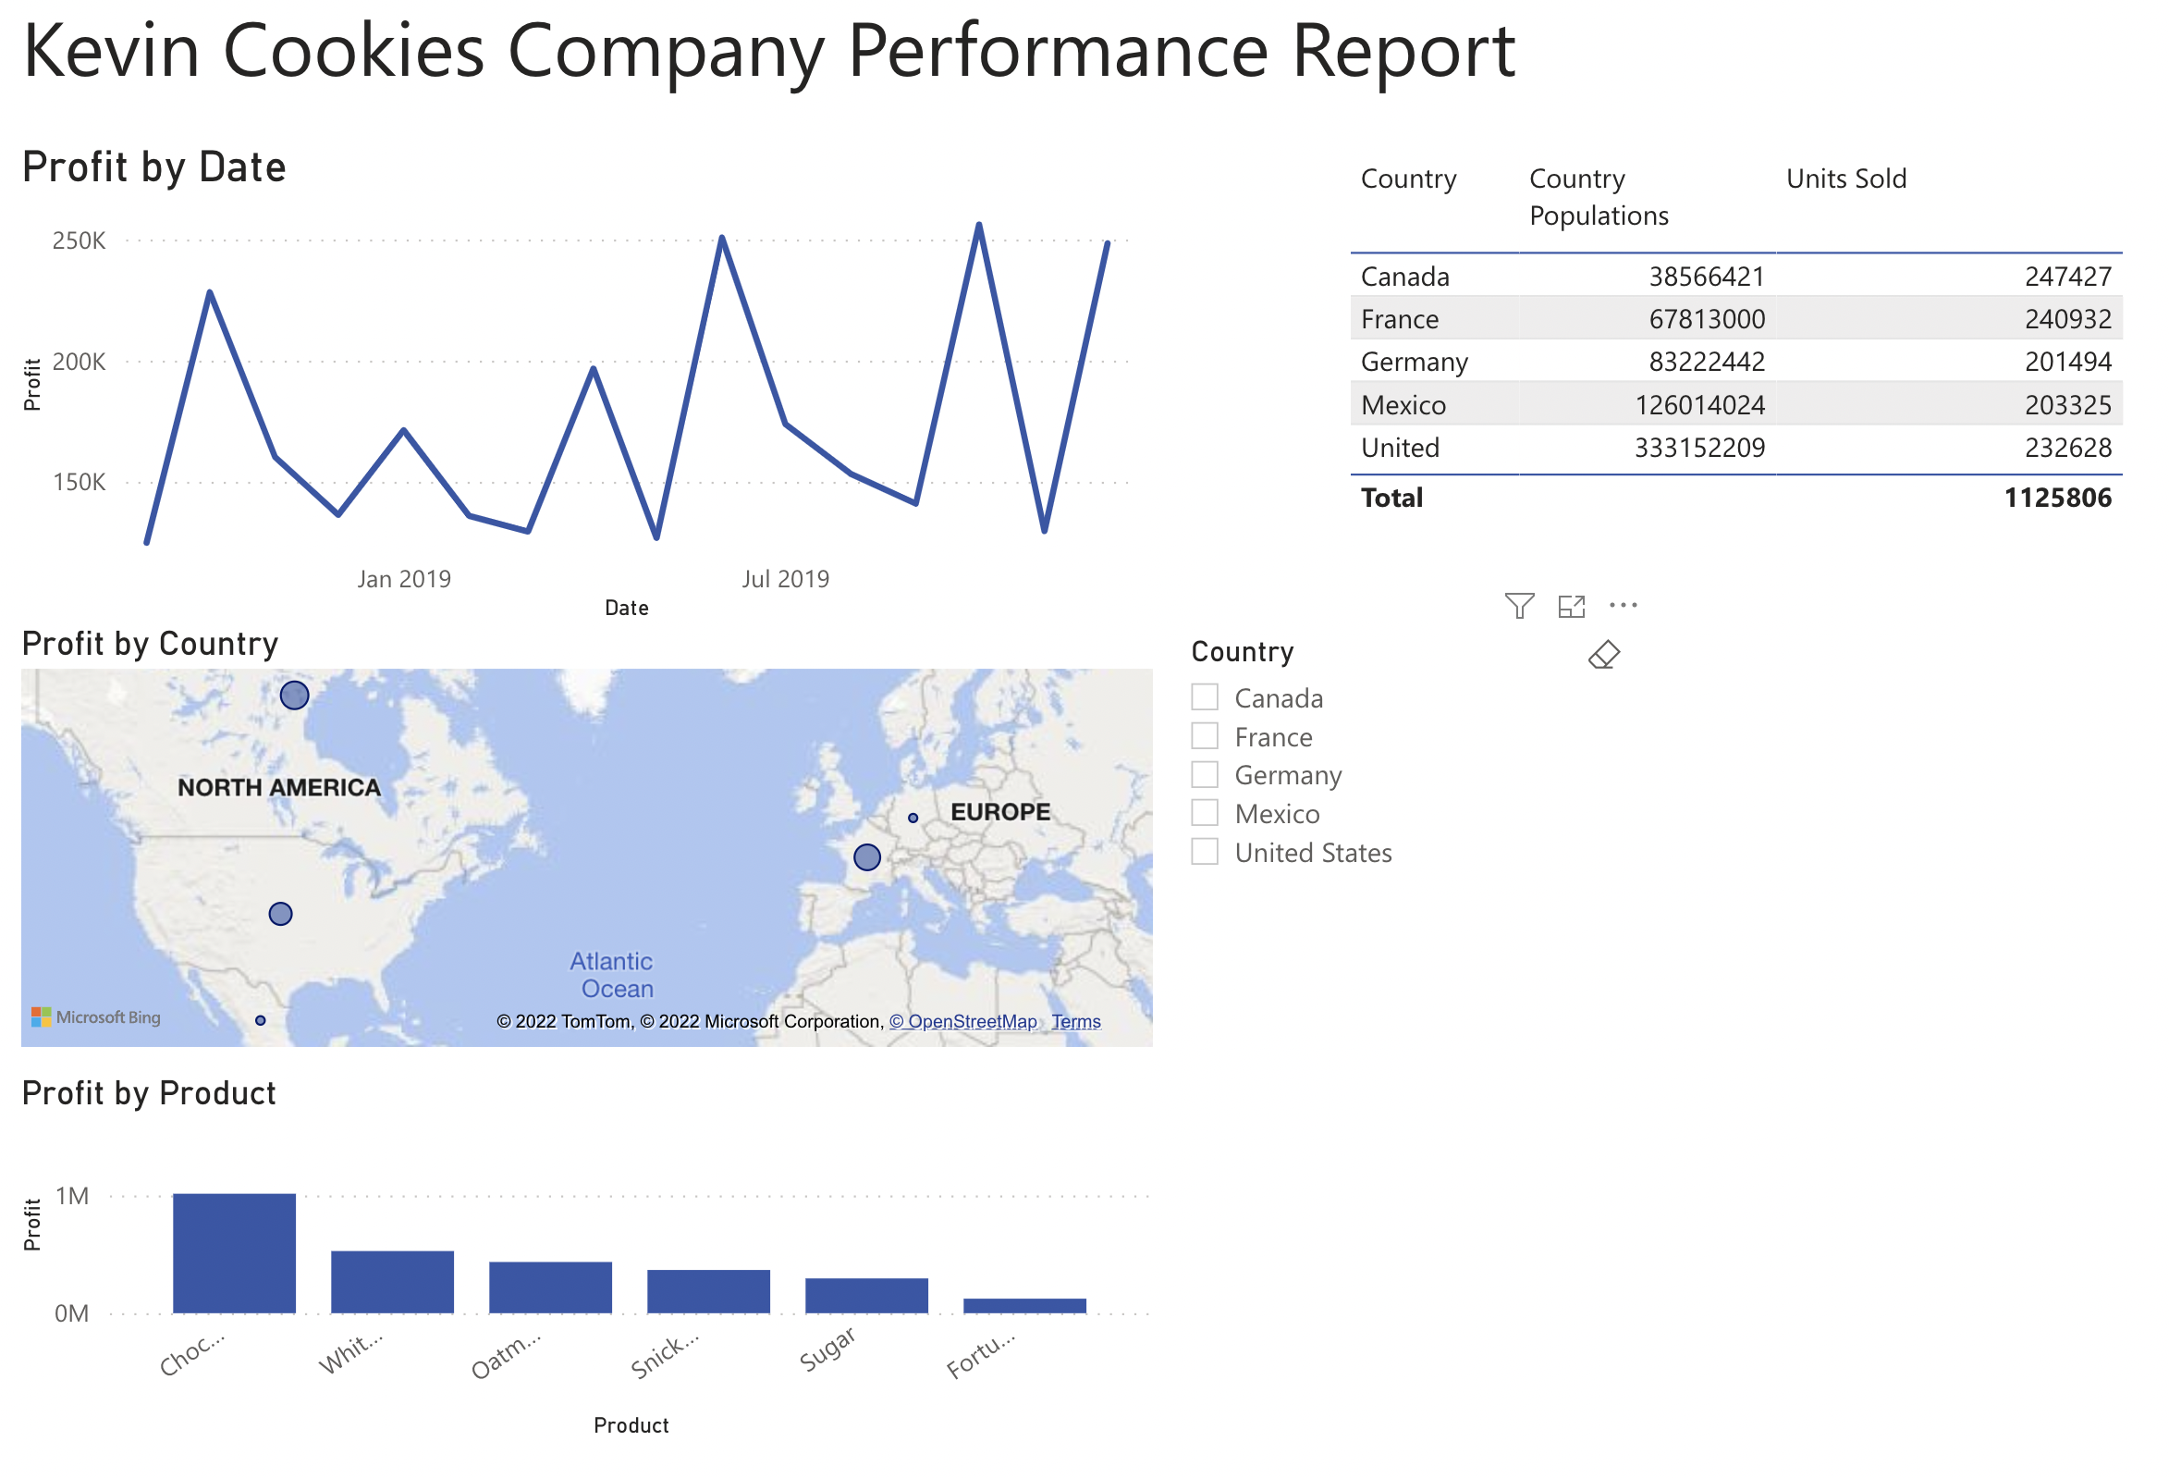Select the France checkbox
The height and width of the screenshot is (1478, 2169).
(1204, 735)
